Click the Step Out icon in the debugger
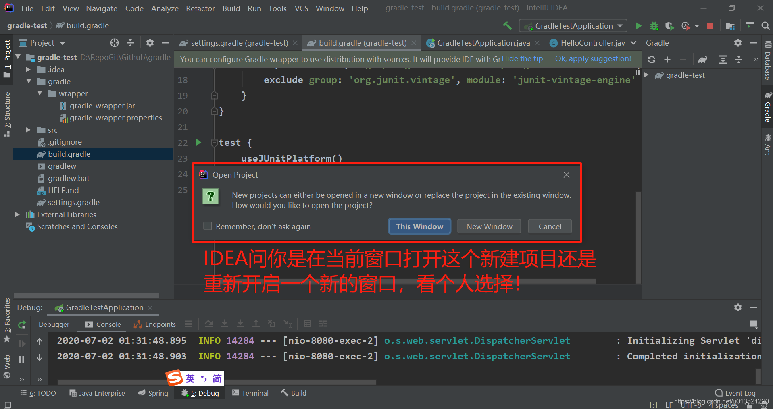Screen dimensions: 773x409 coord(256,324)
